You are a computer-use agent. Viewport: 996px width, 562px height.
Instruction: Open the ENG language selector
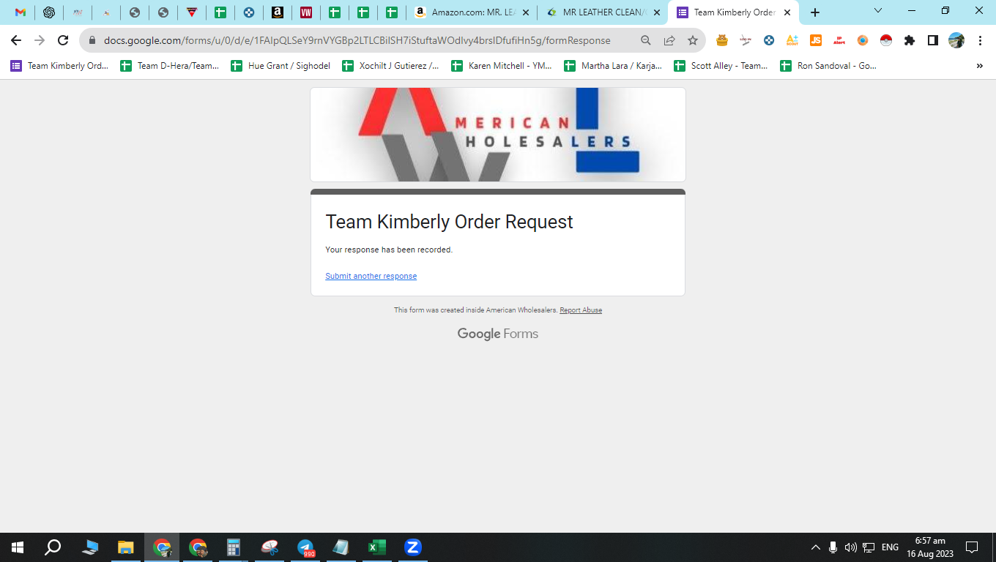(x=890, y=547)
